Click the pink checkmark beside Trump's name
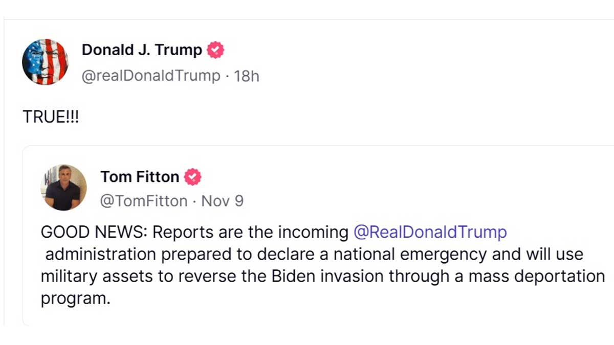The height and width of the screenshot is (345, 614). (215, 50)
